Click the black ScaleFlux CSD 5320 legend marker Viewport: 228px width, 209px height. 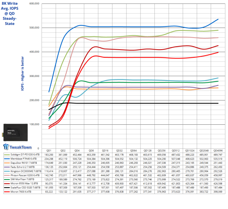pos(7,188)
